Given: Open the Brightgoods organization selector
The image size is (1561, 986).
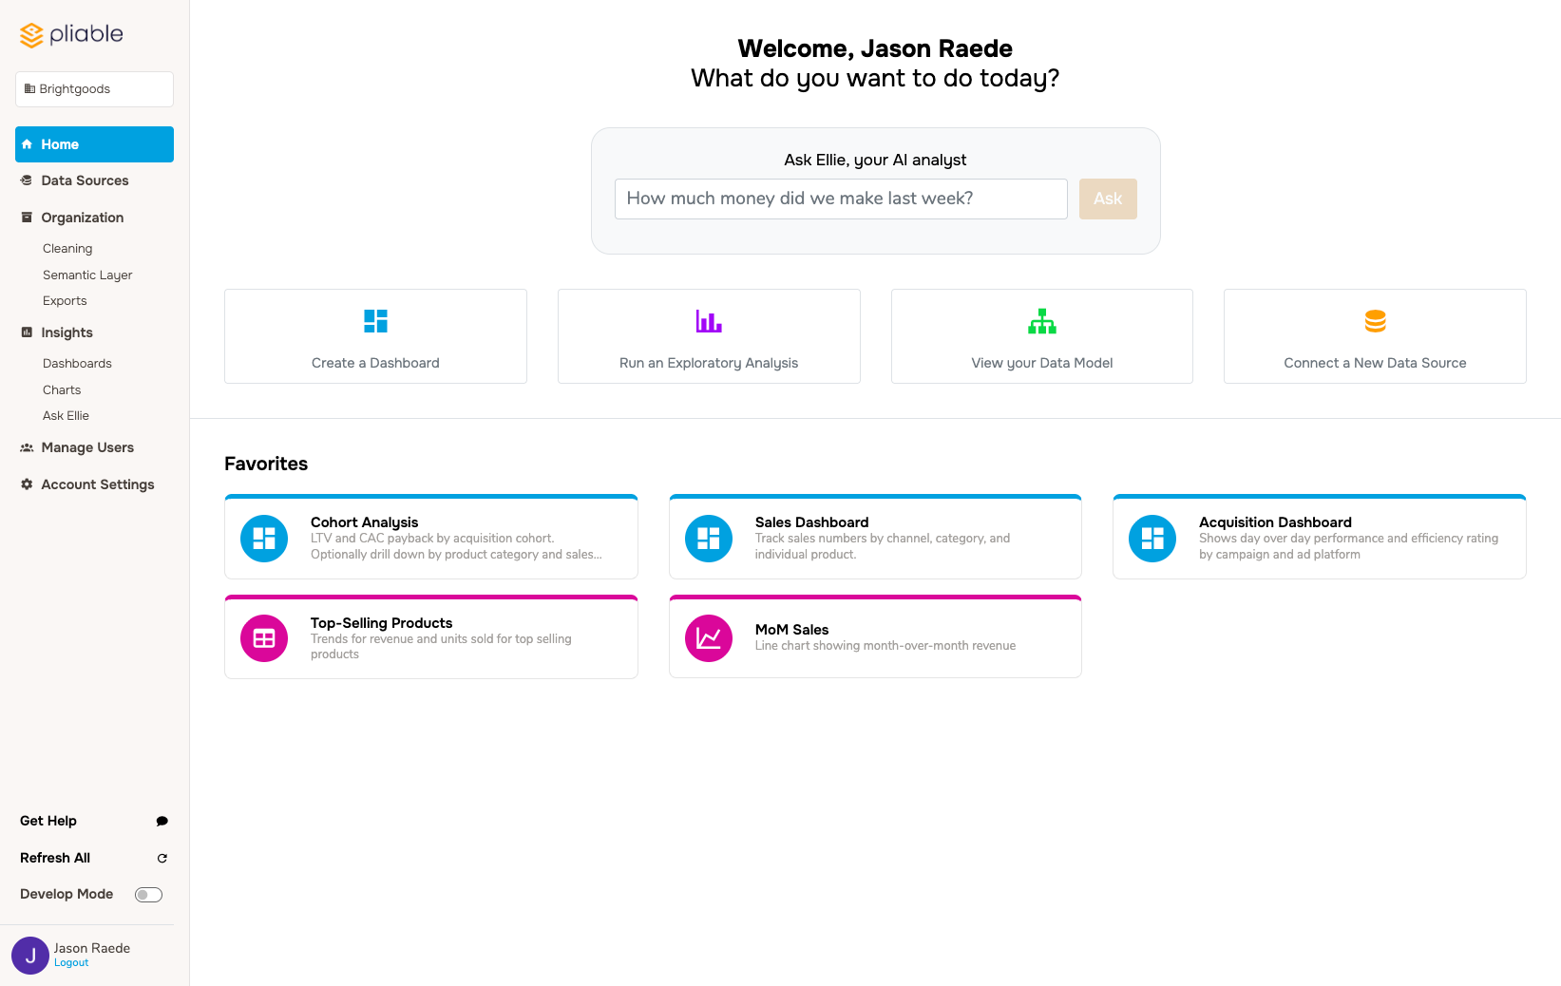Looking at the screenshot, I should (x=94, y=89).
